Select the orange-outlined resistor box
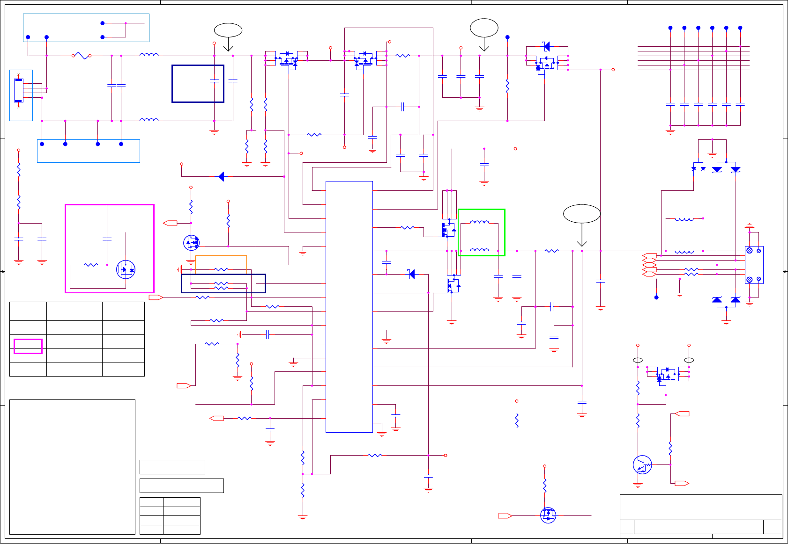 221,265
